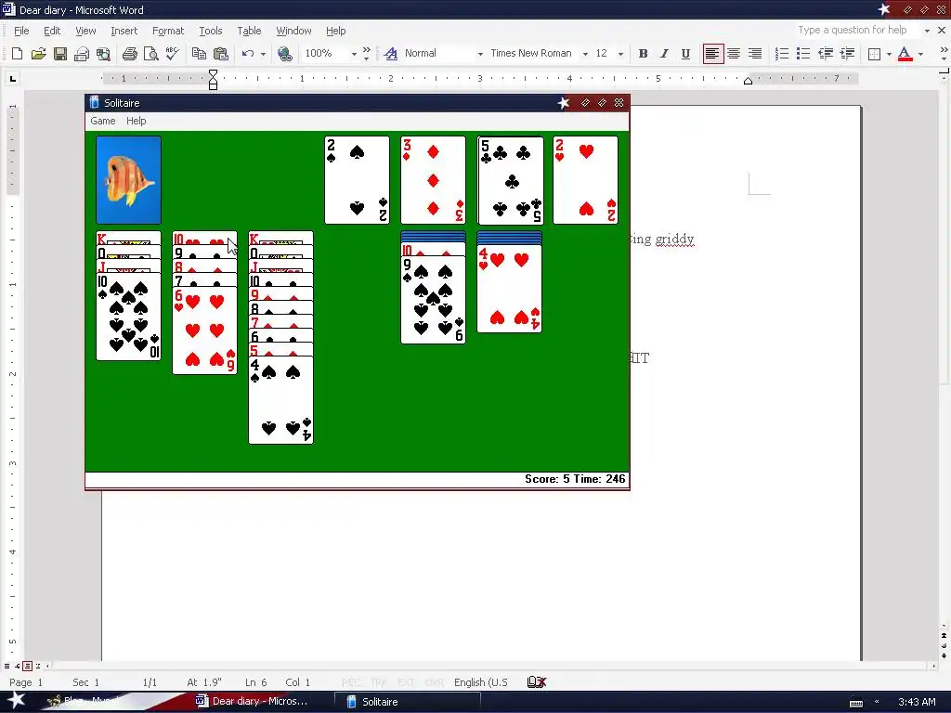This screenshot has width=951, height=713.
Task: Click the New Blank Document icon
Action: (17, 53)
